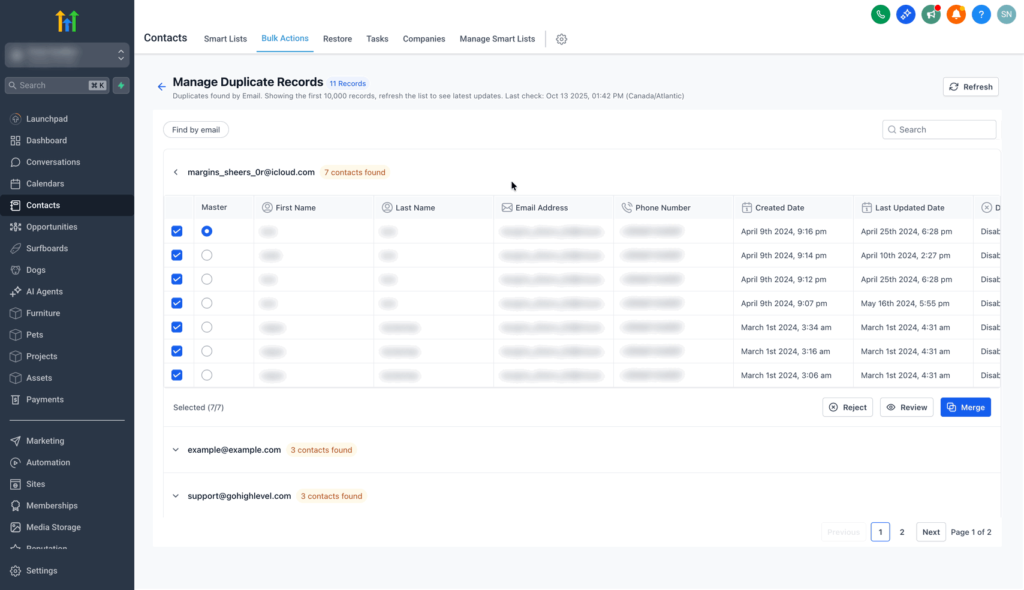Uncheck the last duplicate row checkbox

point(177,375)
